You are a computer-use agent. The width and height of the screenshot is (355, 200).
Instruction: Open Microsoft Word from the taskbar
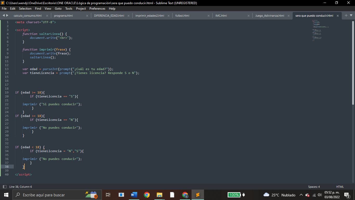134,195
